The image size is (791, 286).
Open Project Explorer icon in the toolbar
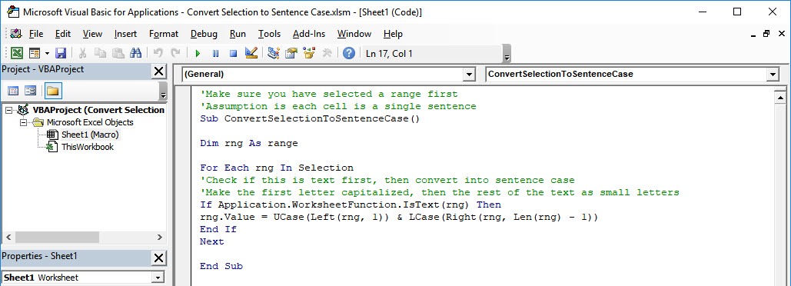coord(274,53)
